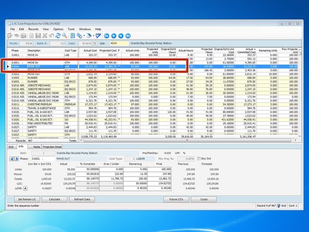This screenshot has height=232, width=309.
Task: Open the View menu
Action: (x=46, y=29)
